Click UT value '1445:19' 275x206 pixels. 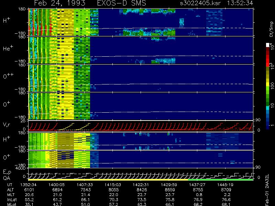pos(225,185)
